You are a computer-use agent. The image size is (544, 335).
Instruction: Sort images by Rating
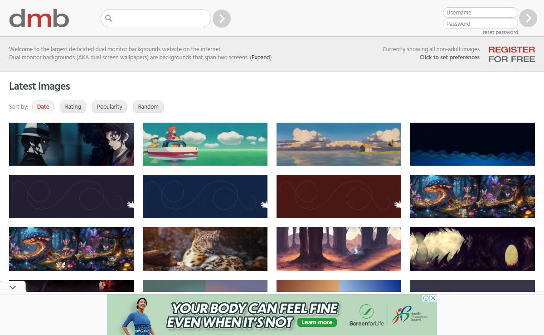[73, 107]
